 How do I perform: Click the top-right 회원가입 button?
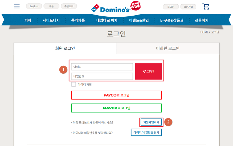point(188,7)
